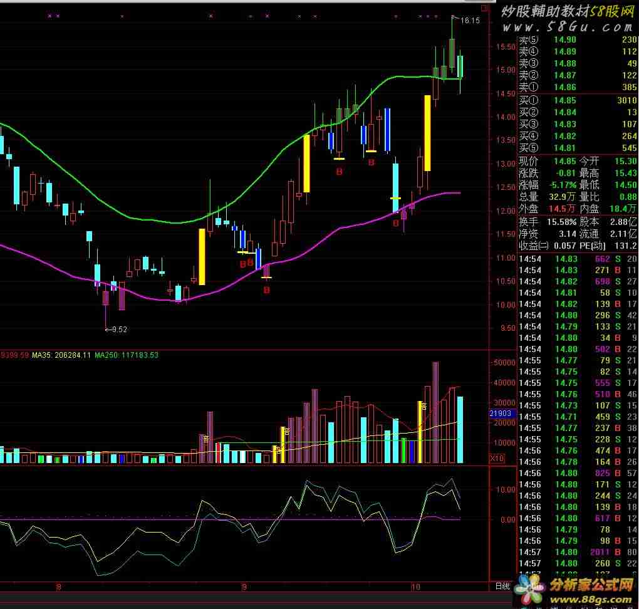
Task: Click the 14:57 tick with volume 2011
Action: pos(578,553)
